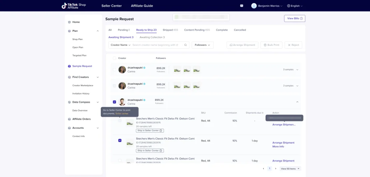Screen dimensions: 370x177
Task: Click help icon in Ship in Seller Center tag, More Info row
Action: (x=161, y=151)
